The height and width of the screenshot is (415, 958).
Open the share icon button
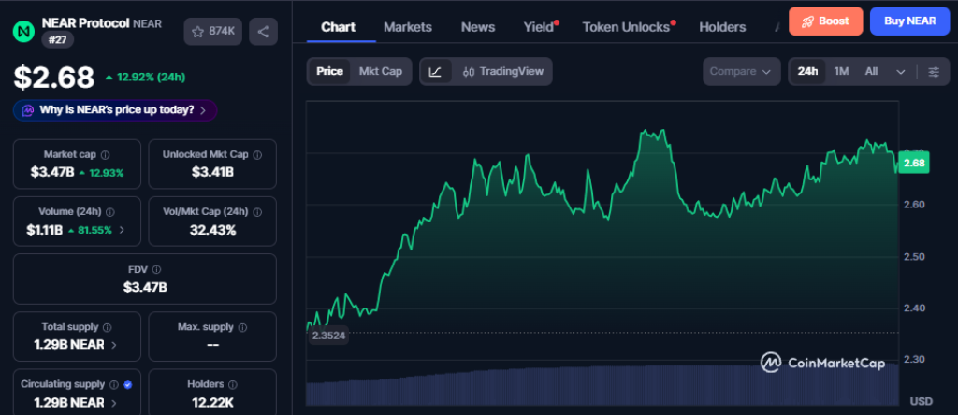263,32
